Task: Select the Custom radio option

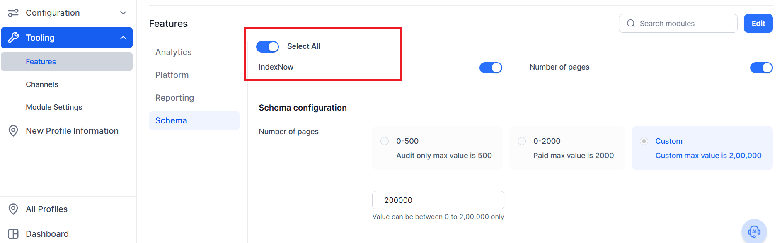Action: pos(644,141)
